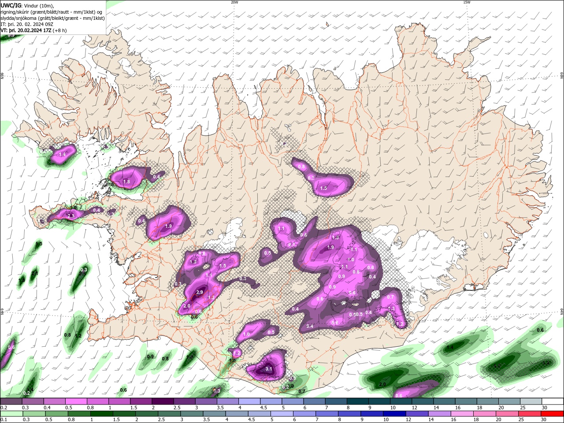Select the top-row legend swatch starting at 6

[x=314, y=401]
